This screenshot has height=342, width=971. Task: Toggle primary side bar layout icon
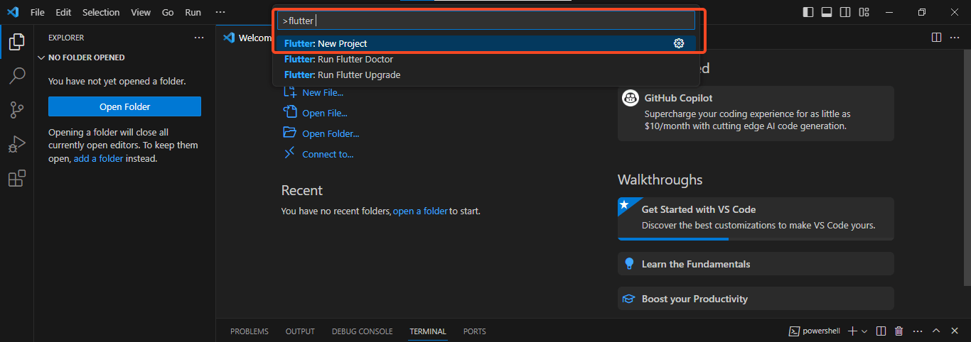coord(808,12)
